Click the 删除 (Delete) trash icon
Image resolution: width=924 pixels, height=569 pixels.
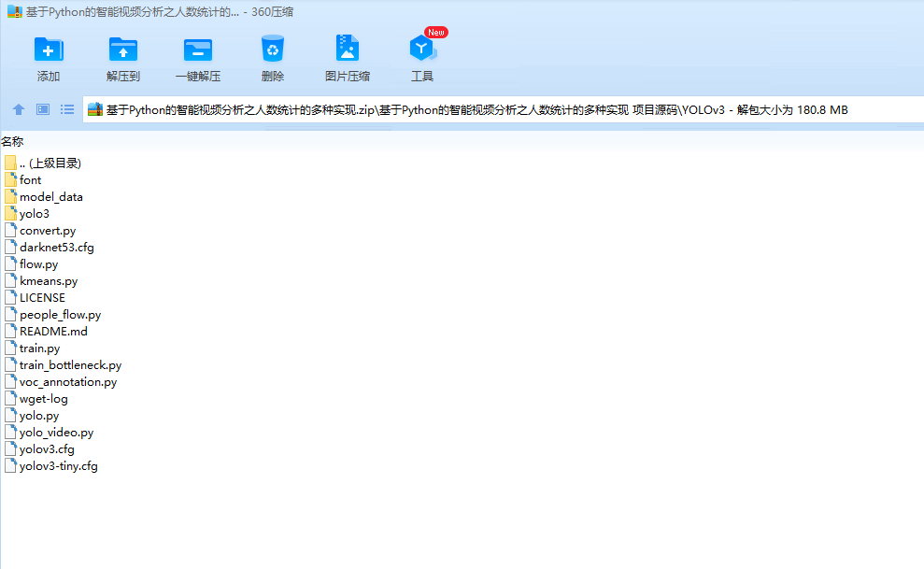(272, 50)
